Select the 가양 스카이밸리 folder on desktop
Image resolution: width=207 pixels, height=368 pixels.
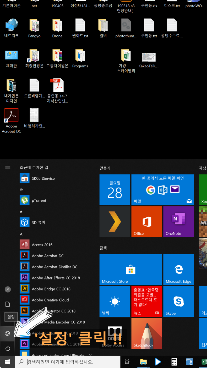126,61
